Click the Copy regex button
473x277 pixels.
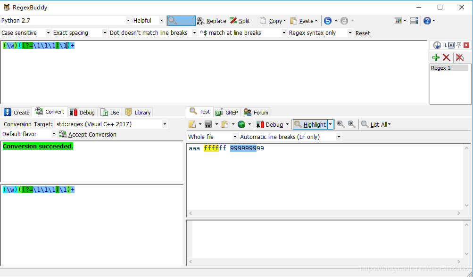pyautogui.click(x=273, y=21)
